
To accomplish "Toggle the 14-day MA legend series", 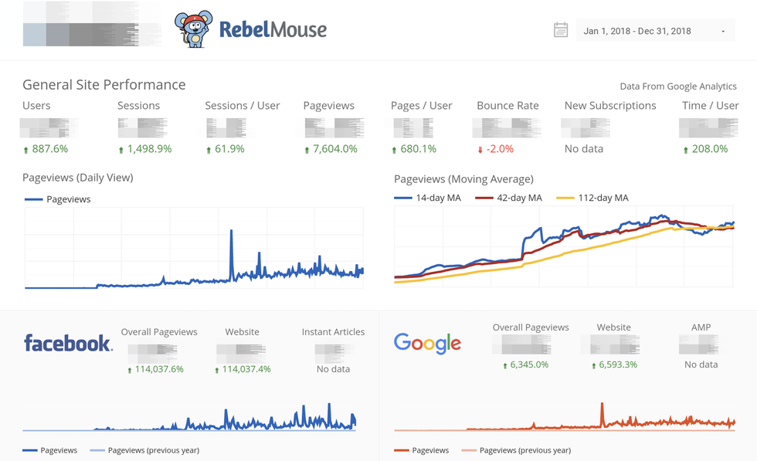I will pyautogui.click(x=428, y=198).
